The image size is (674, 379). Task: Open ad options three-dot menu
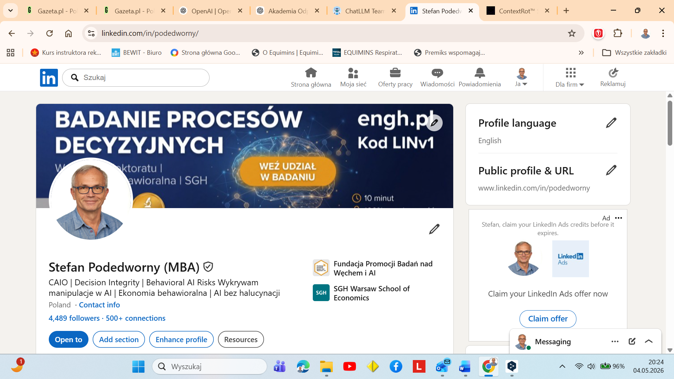click(x=619, y=218)
